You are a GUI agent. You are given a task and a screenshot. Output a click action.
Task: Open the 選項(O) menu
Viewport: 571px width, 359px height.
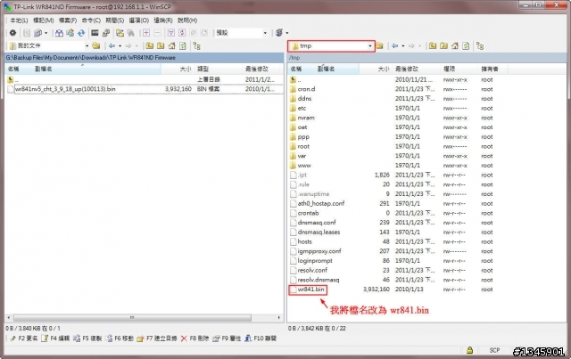point(139,20)
